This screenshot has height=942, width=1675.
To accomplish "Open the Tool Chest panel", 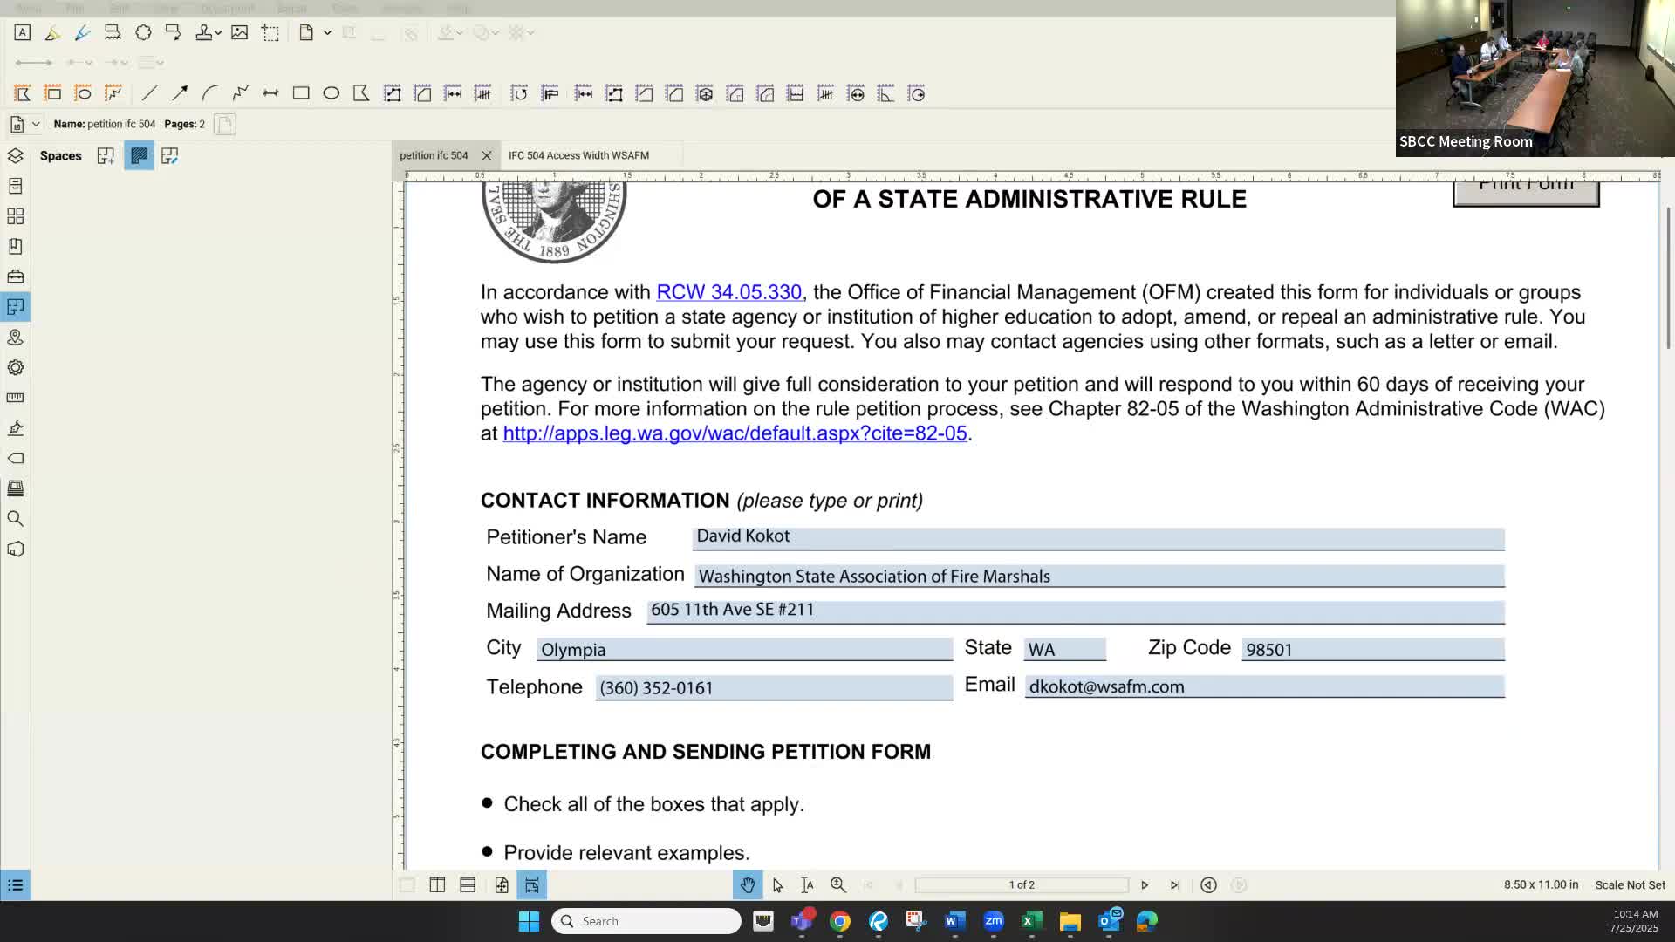I will pyautogui.click(x=15, y=276).
